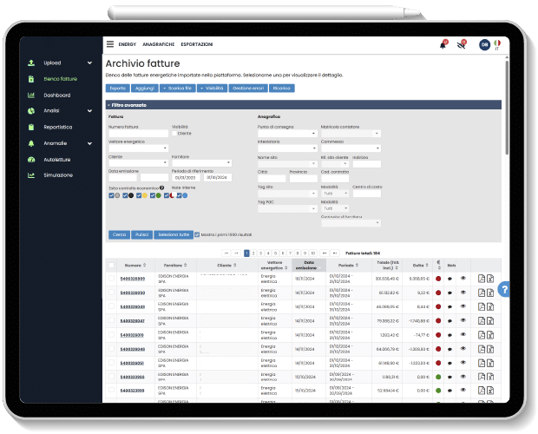Click the Reportistica clipboard icon
The height and width of the screenshot is (434, 538).
click(31, 127)
